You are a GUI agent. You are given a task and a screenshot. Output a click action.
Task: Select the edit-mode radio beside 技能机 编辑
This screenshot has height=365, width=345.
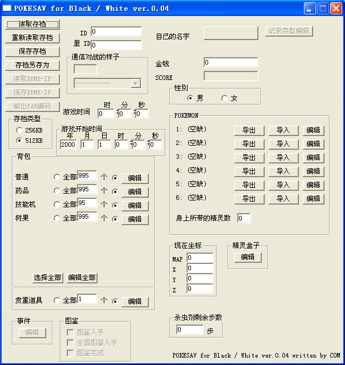tap(115, 206)
